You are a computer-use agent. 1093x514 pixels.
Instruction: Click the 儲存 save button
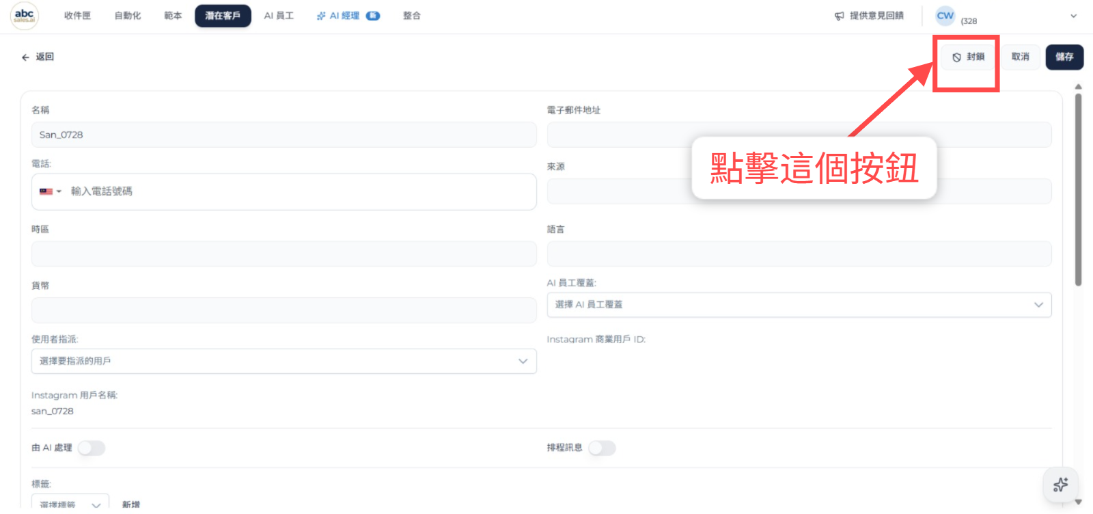tap(1064, 57)
